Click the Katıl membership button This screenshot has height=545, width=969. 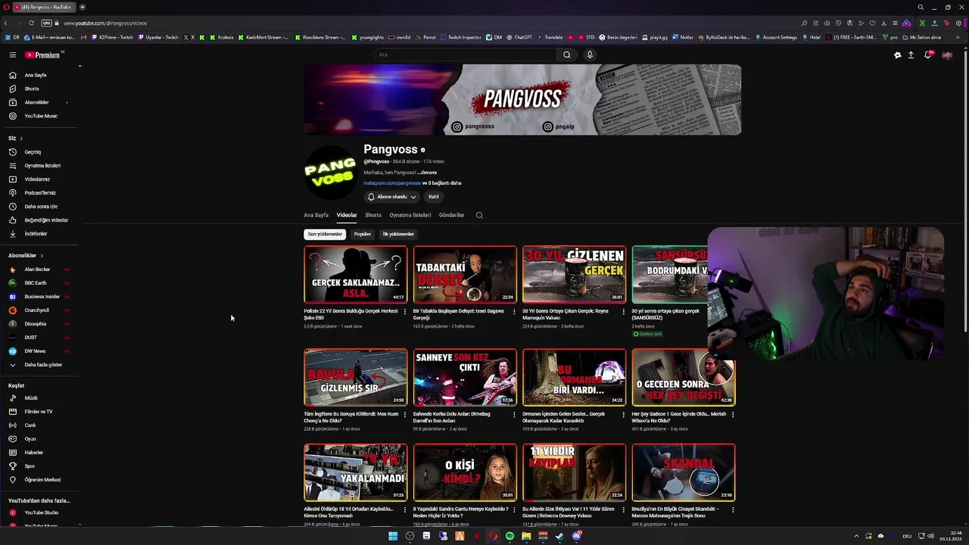(x=433, y=197)
